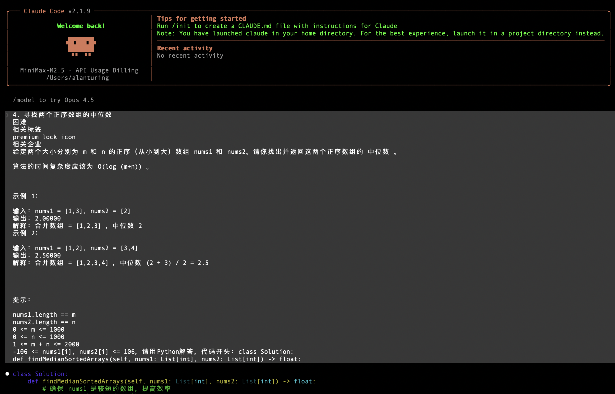Select the Tips for getting started heading
The height and width of the screenshot is (394, 615).
click(x=201, y=19)
